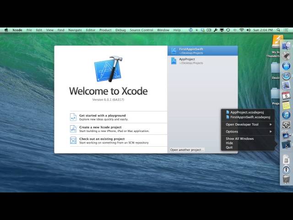Select Hide in the Dock context menu

click(x=248, y=143)
